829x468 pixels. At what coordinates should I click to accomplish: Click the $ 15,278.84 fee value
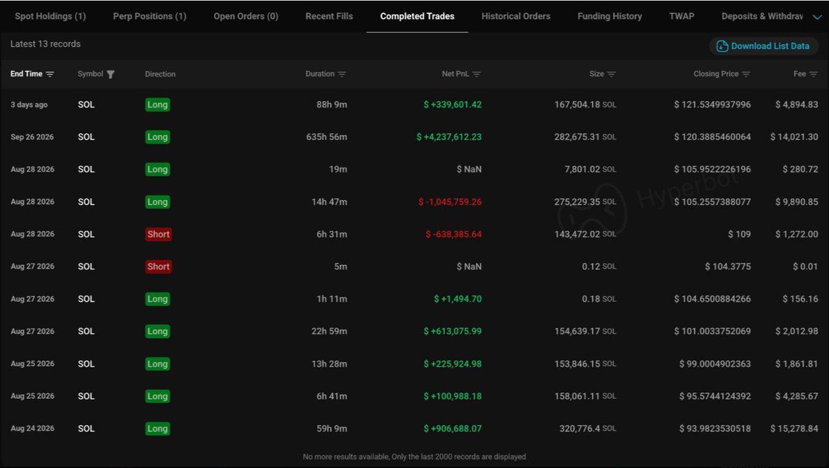[794, 429]
